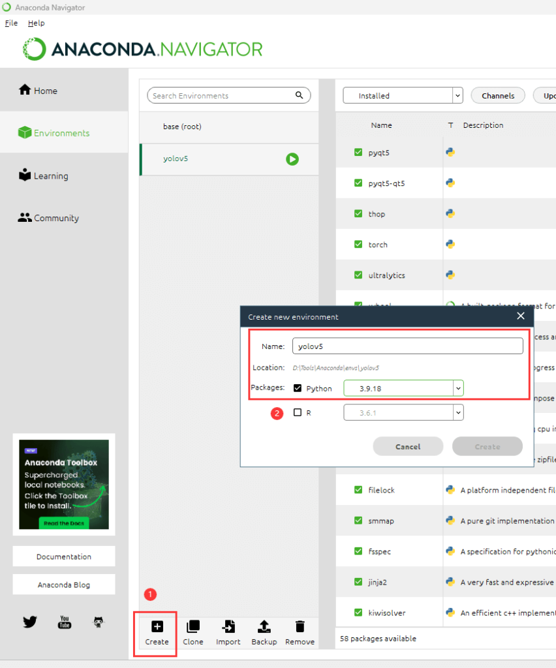
Task: Toggle the pyqt5-qt5 package checkbox
Action: 358,183
